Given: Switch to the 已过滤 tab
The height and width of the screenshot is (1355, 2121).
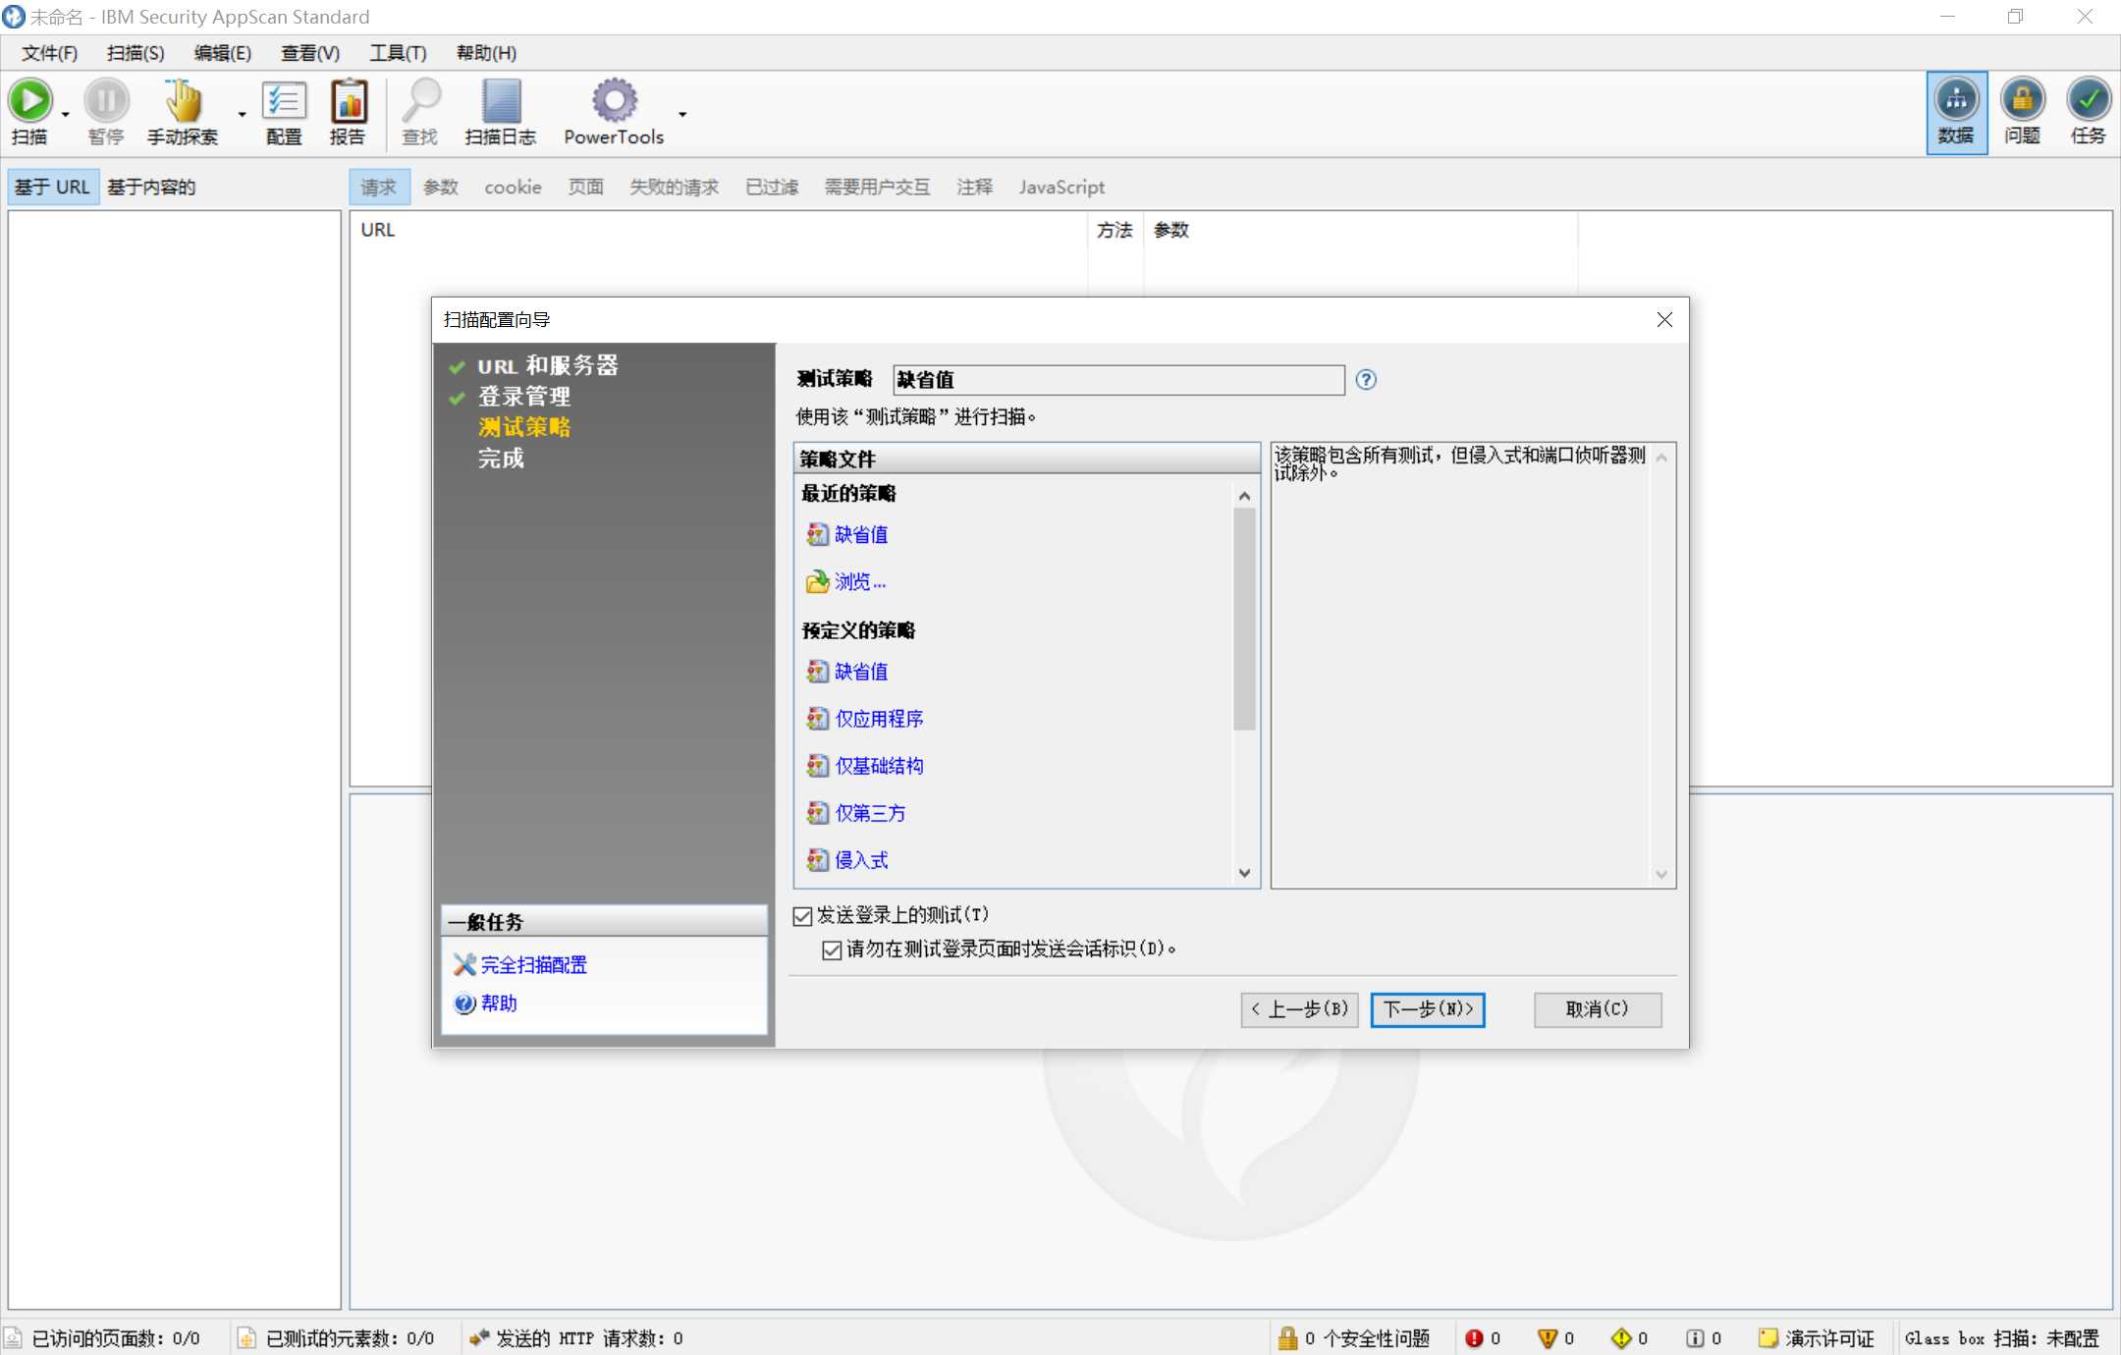Looking at the screenshot, I should pyautogui.click(x=772, y=188).
